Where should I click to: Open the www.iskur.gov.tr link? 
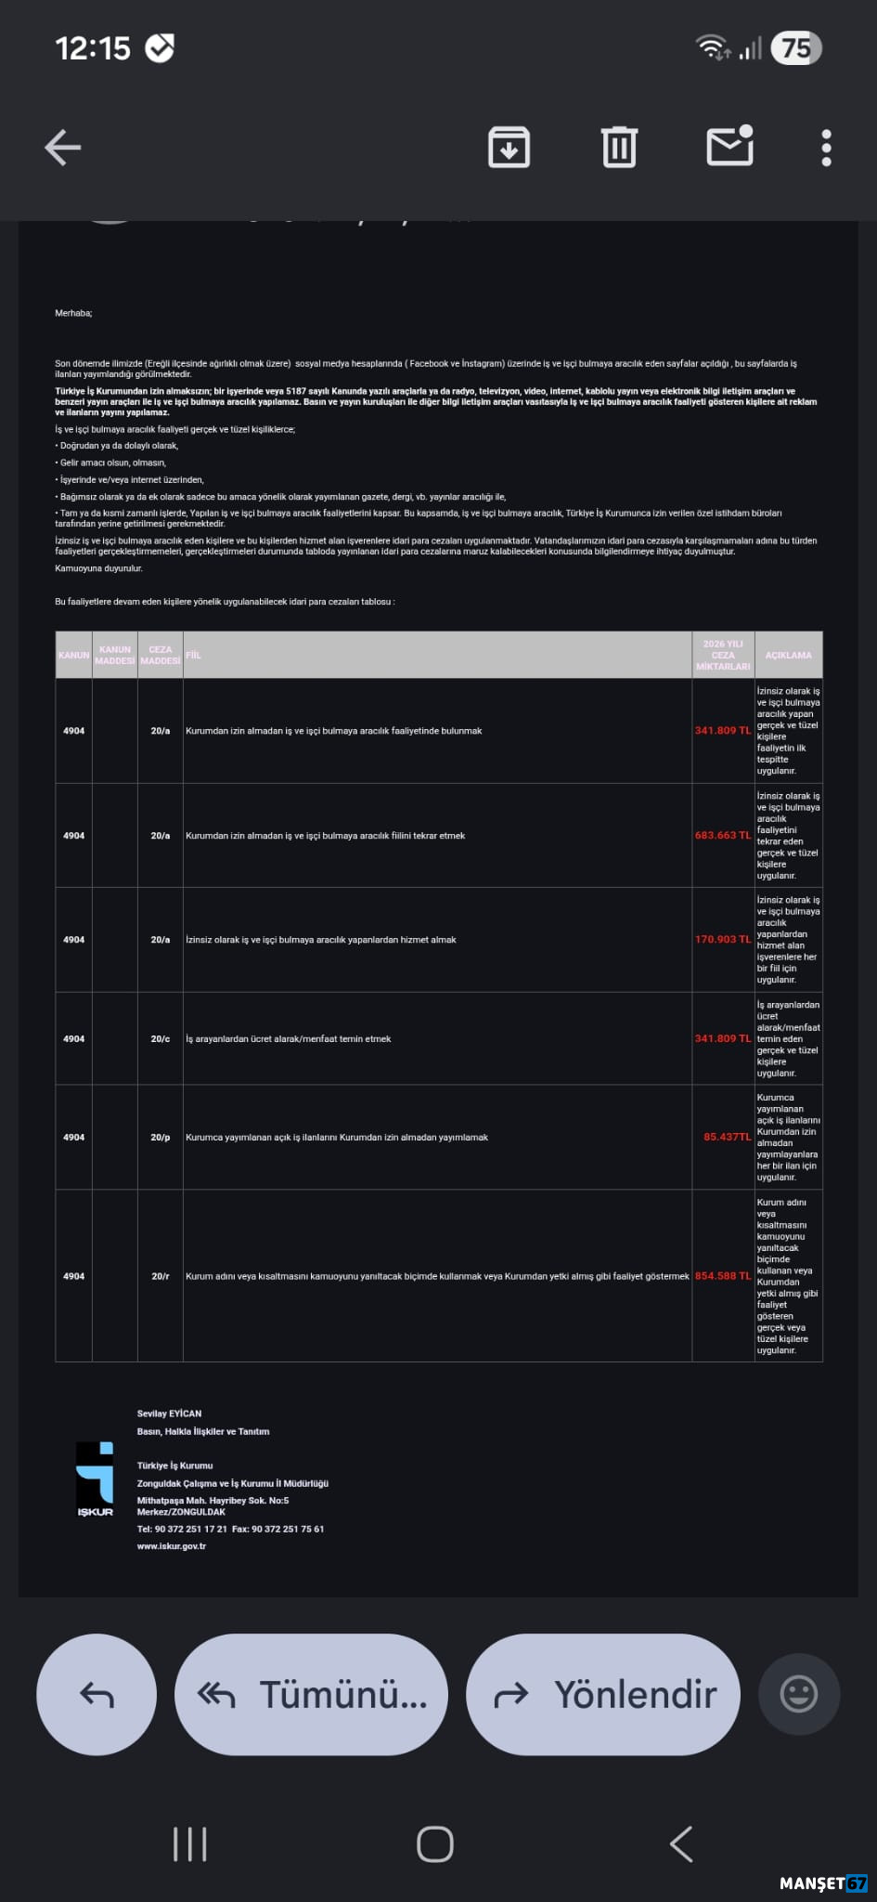pos(172,1546)
